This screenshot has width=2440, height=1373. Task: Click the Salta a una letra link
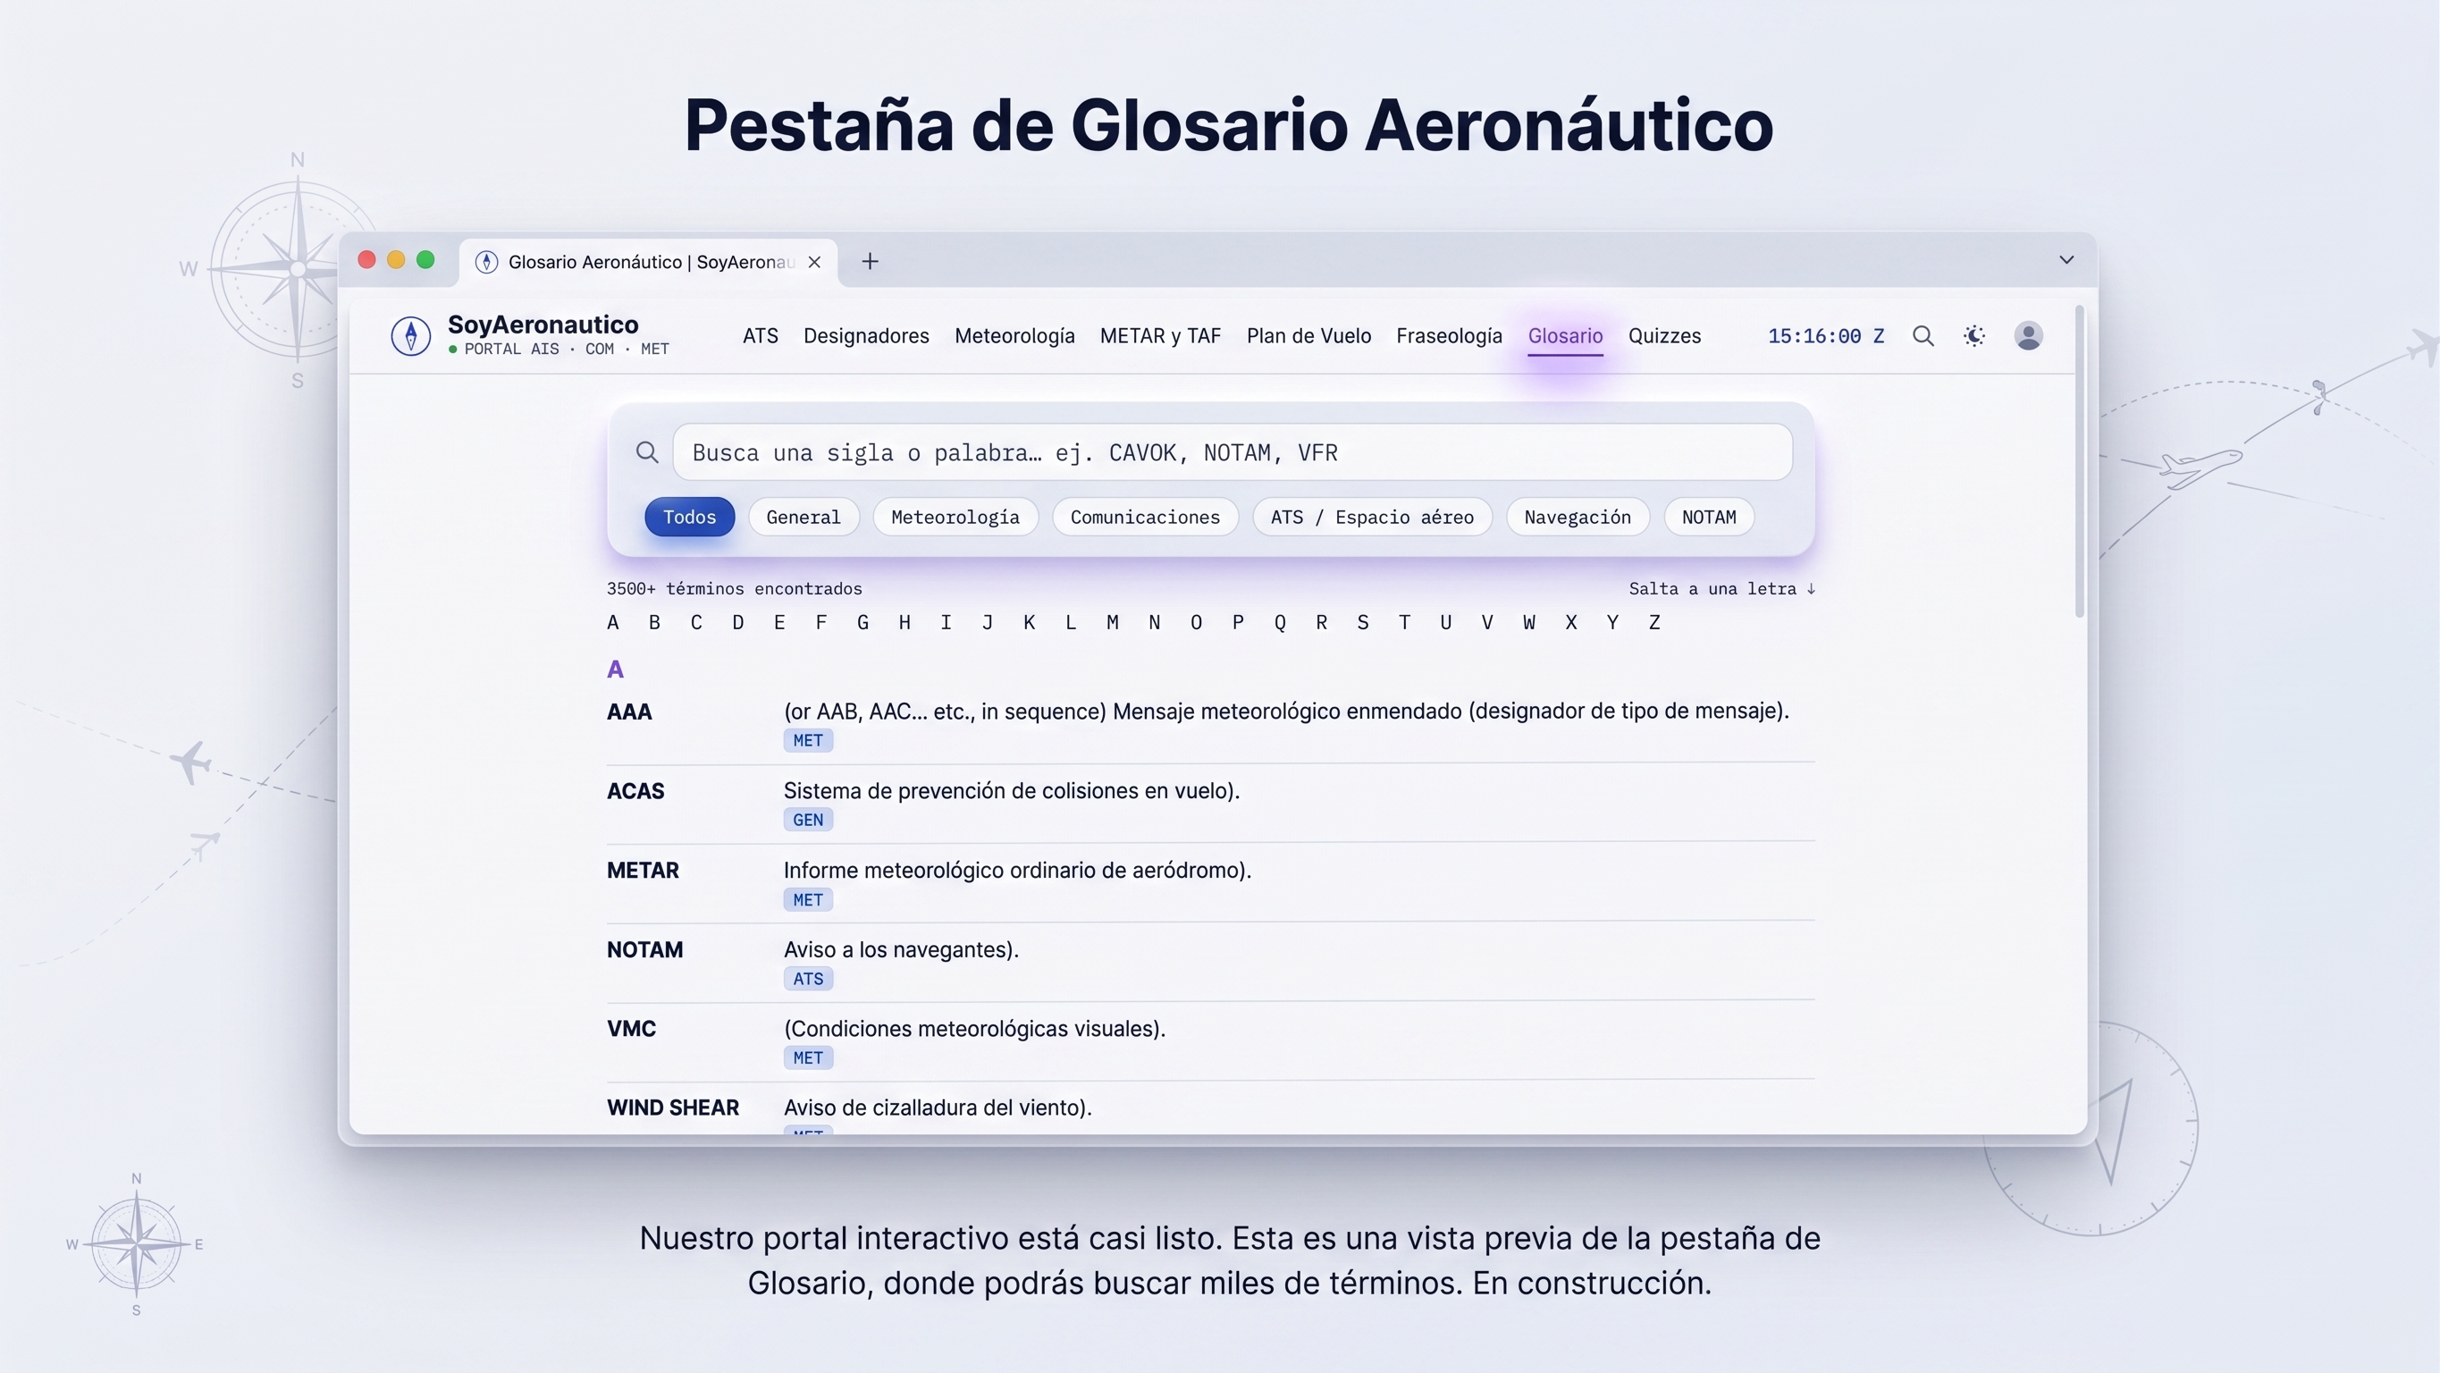[1721, 588]
